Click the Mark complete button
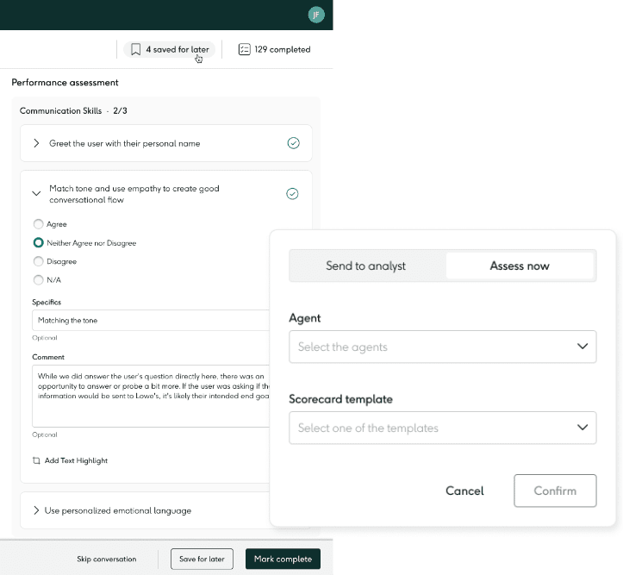This screenshot has height=575, width=623. tap(283, 559)
